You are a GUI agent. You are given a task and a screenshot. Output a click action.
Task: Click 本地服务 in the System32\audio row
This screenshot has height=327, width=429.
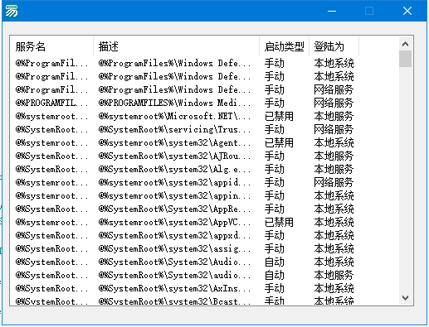[334, 275]
